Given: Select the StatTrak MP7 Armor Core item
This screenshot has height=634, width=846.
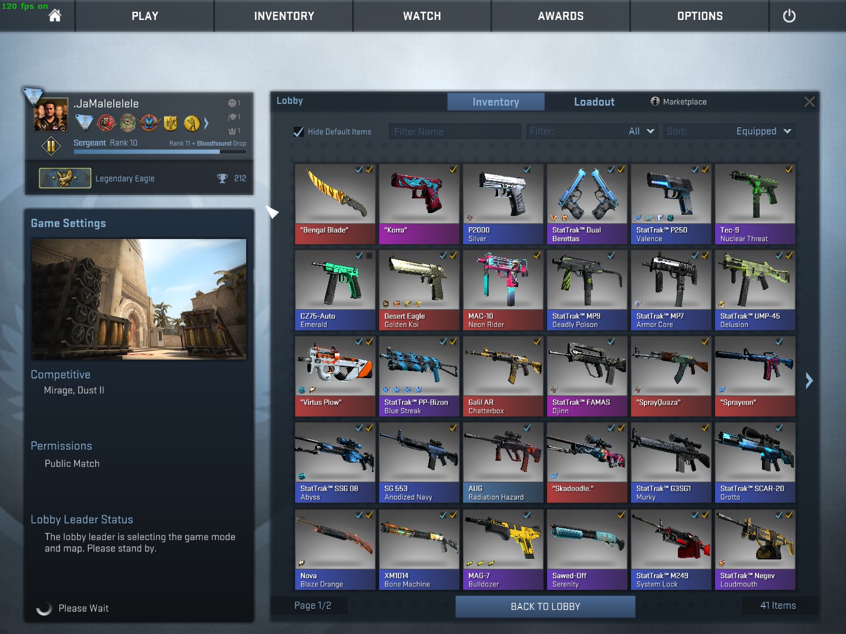Looking at the screenshot, I should (671, 290).
